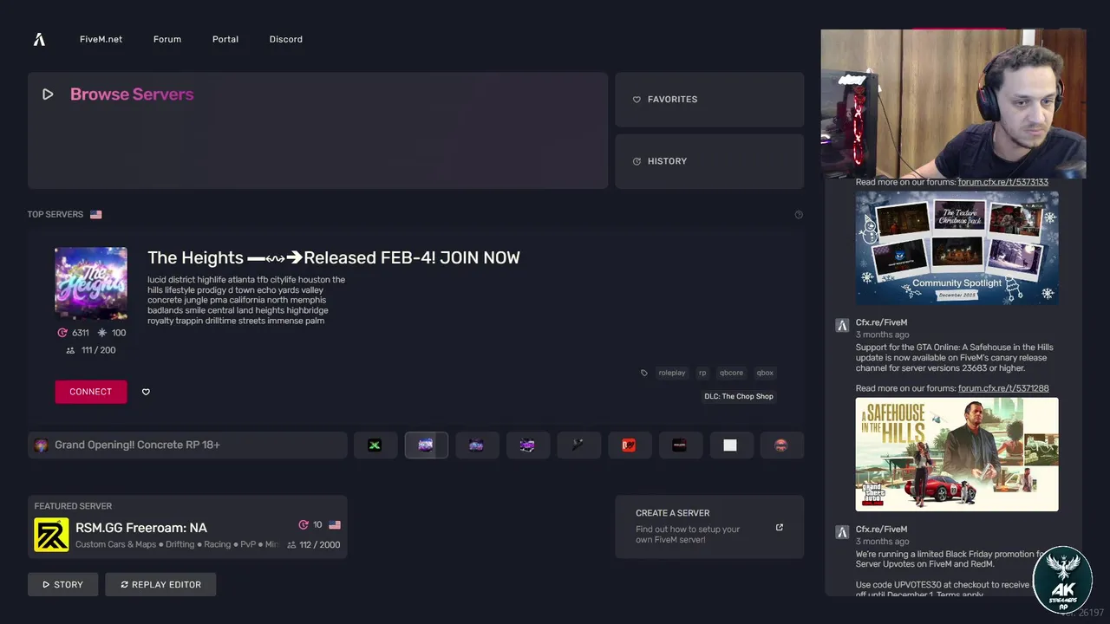Connect to The Heights server
The width and height of the screenshot is (1110, 624).
pyautogui.click(x=91, y=392)
